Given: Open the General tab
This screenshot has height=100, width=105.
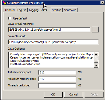Looking at the screenshot, I should (10, 10).
